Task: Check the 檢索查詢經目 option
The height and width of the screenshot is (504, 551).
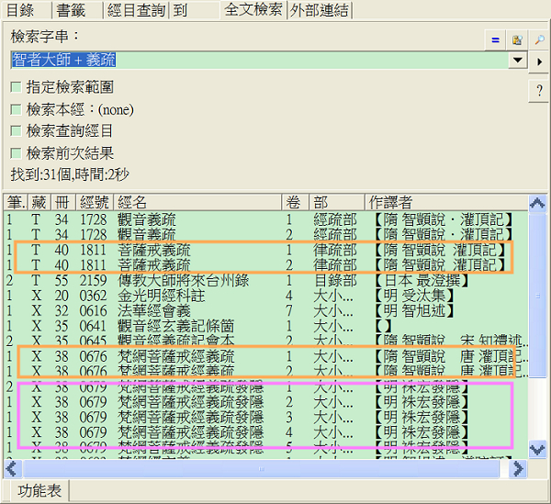Action: pyautogui.click(x=16, y=131)
